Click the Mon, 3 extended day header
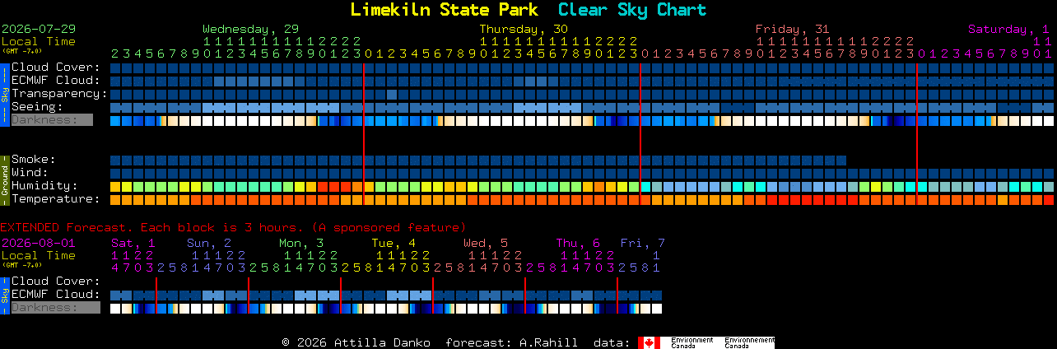Viewport: 1057px width, 349px height. click(x=300, y=243)
